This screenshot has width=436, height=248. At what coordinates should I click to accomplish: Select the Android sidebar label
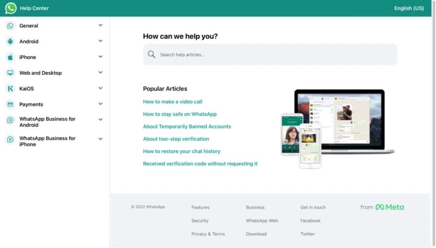pos(29,41)
